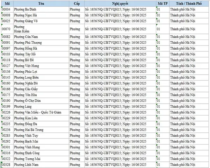Click the 'Phường Hai Bà Trưng' cell
210x168 pixels.
click(41, 130)
